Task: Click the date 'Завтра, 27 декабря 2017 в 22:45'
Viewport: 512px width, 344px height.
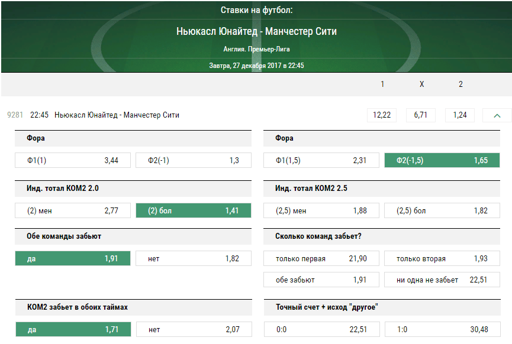Action: tap(256, 66)
